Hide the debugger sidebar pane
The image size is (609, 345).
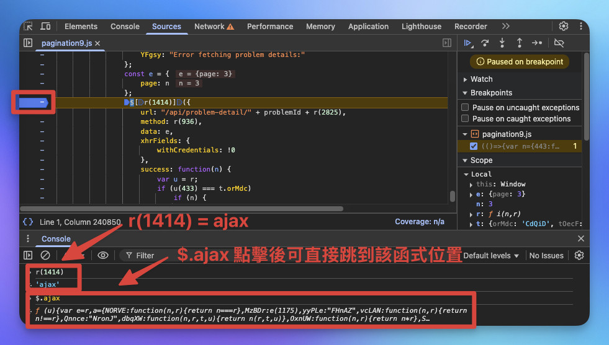click(447, 43)
